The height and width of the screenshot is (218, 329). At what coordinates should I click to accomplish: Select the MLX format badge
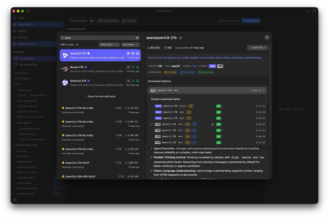tap(220, 66)
